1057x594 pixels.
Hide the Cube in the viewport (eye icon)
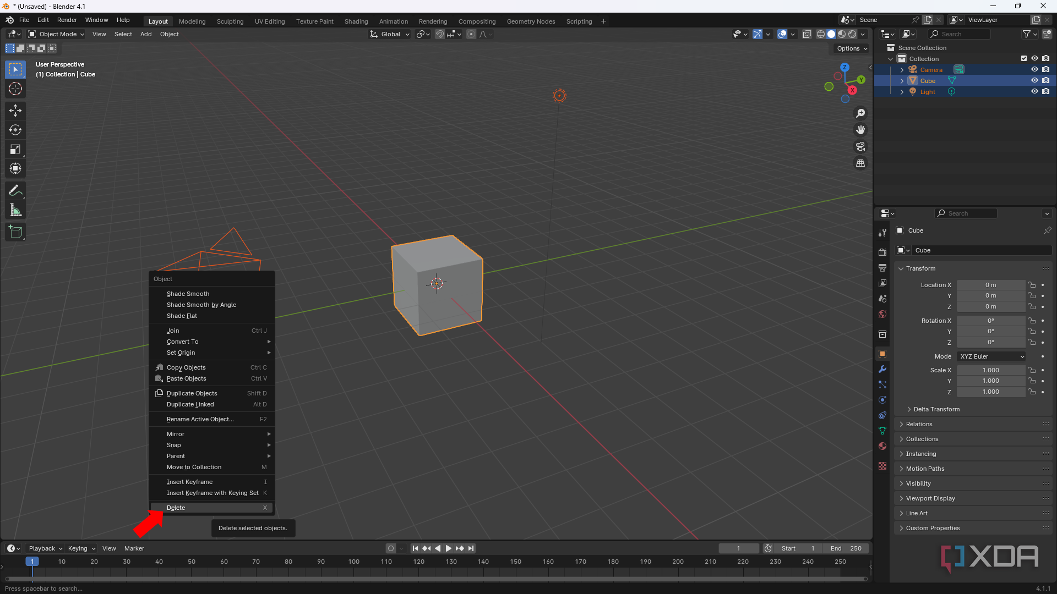point(1035,80)
